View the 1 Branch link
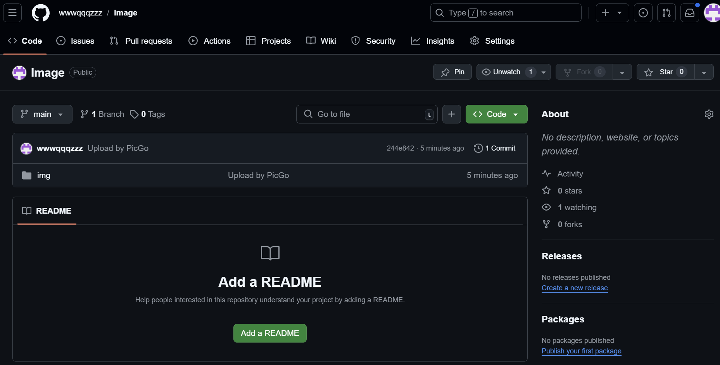Image resolution: width=720 pixels, height=365 pixels. point(102,114)
